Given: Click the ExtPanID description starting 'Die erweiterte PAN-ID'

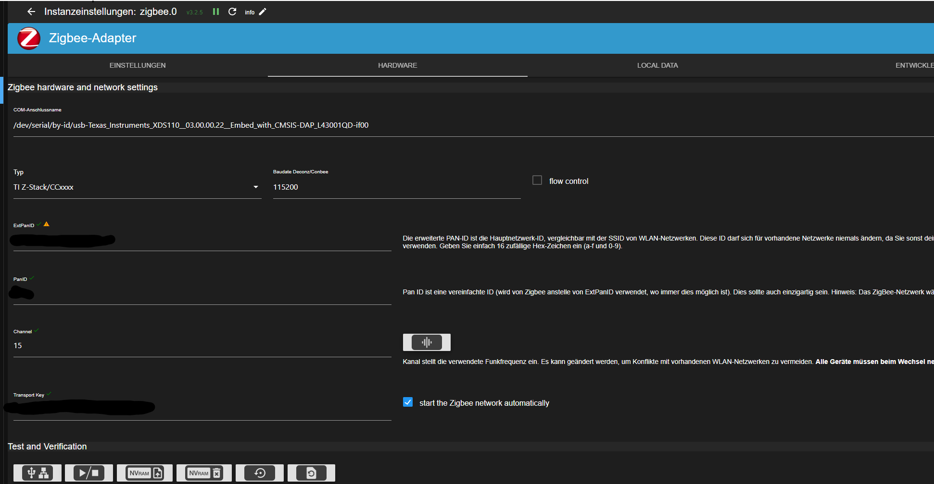Looking at the screenshot, I should (668, 242).
